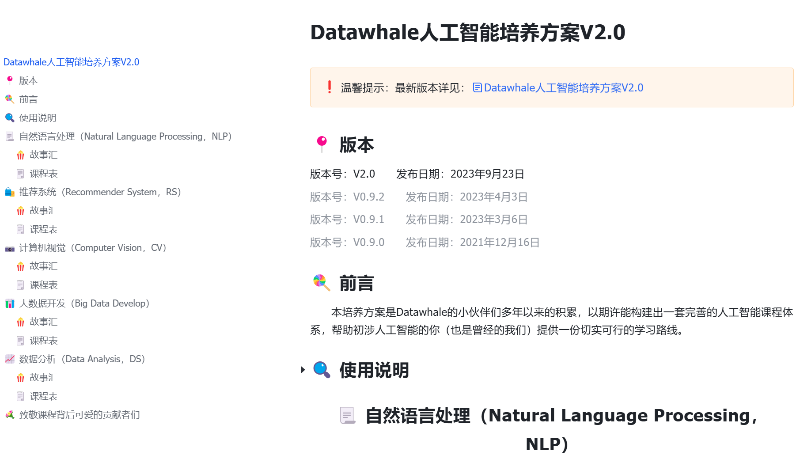796x455 pixels.
Task: Click the document icon before the notice link
Action: click(477, 87)
